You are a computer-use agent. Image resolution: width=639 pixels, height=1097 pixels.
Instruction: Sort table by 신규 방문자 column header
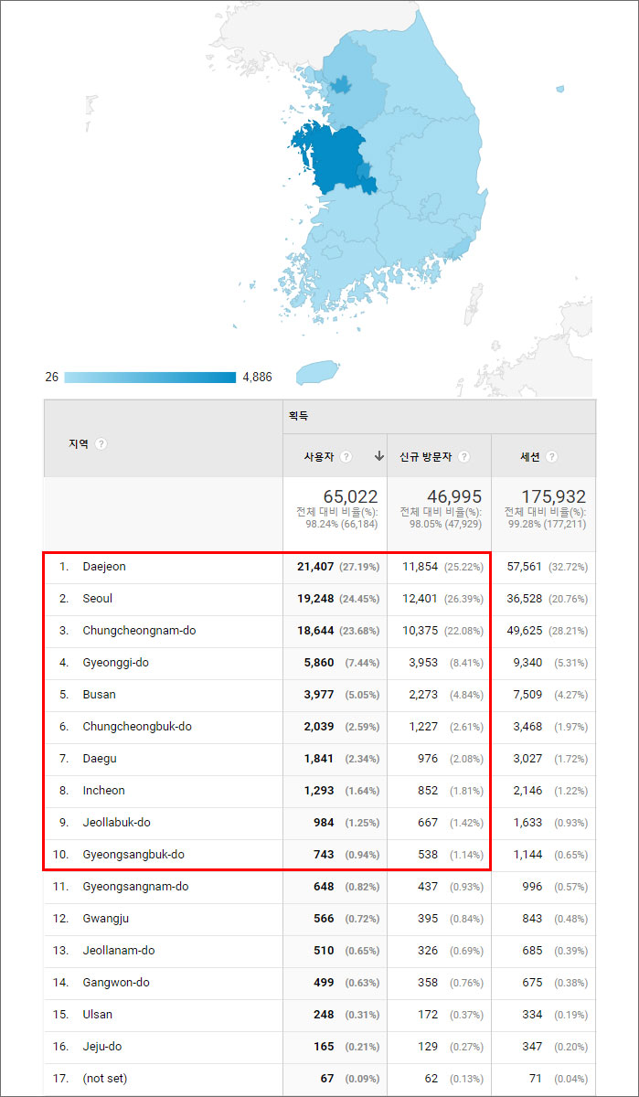point(426,456)
